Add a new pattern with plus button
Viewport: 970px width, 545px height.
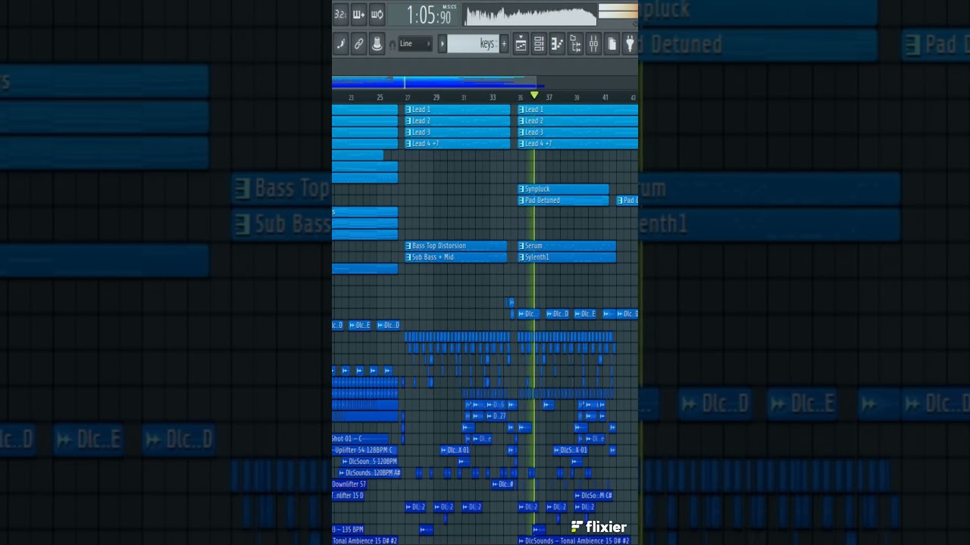pyautogui.click(x=504, y=44)
